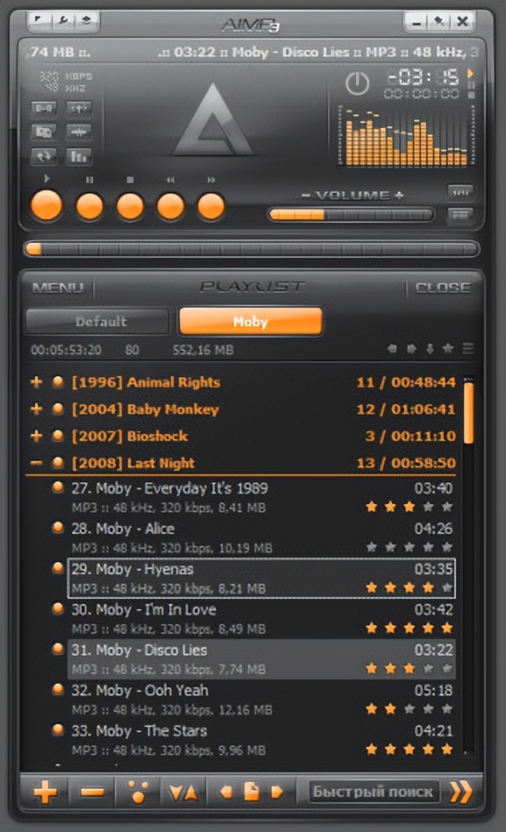Toggle the sound effects plus-minus button
Viewport: 506px width, 832px height.
pyautogui.click(x=78, y=109)
